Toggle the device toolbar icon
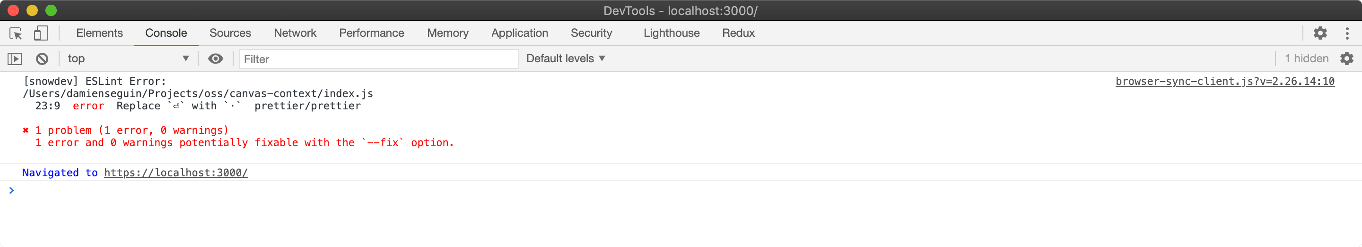 coord(41,33)
